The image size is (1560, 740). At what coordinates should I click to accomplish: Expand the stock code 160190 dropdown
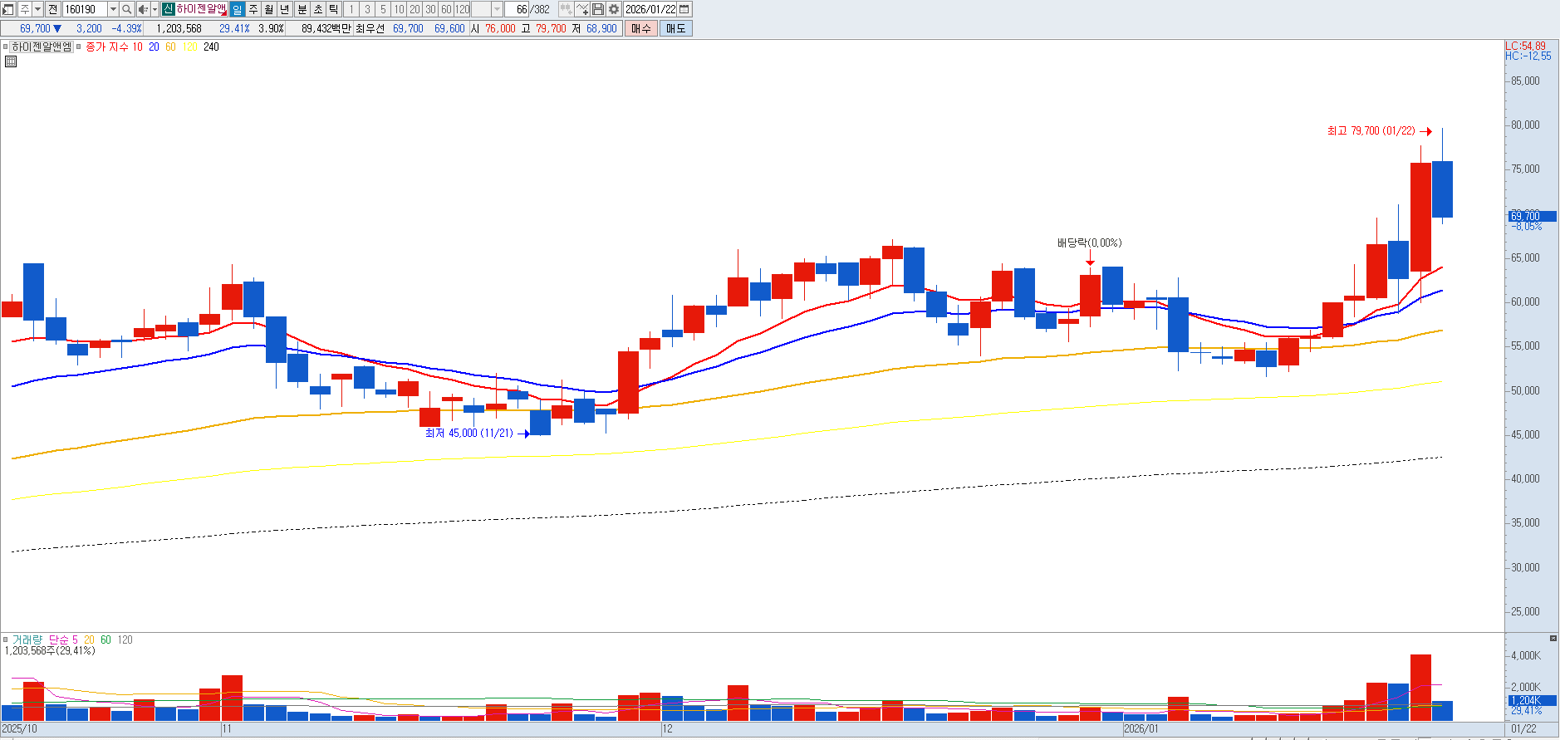coord(113,9)
